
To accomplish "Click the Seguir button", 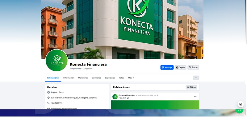I will [x=181, y=67].
